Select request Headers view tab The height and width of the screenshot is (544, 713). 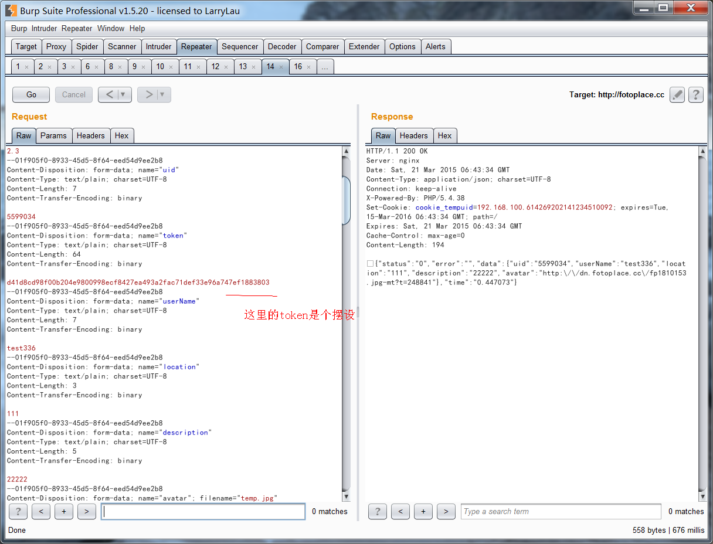point(91,135)
